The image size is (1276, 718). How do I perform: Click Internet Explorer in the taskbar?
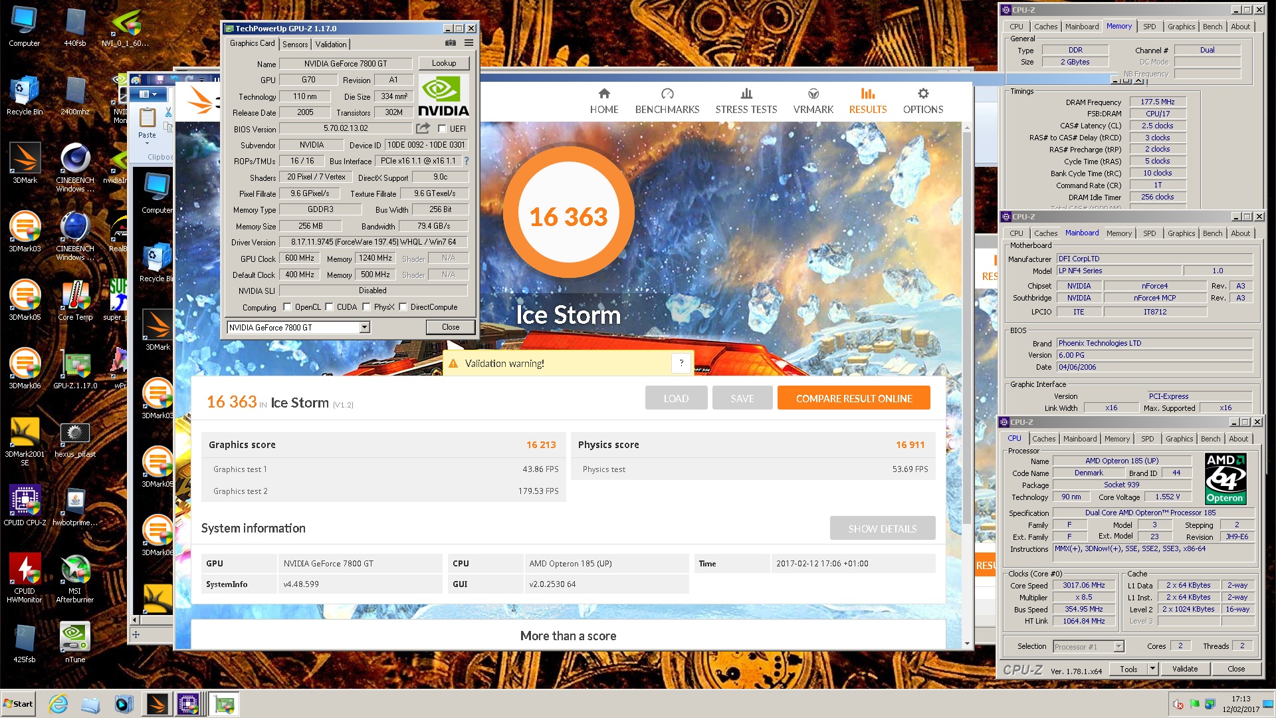coord(58,703)
